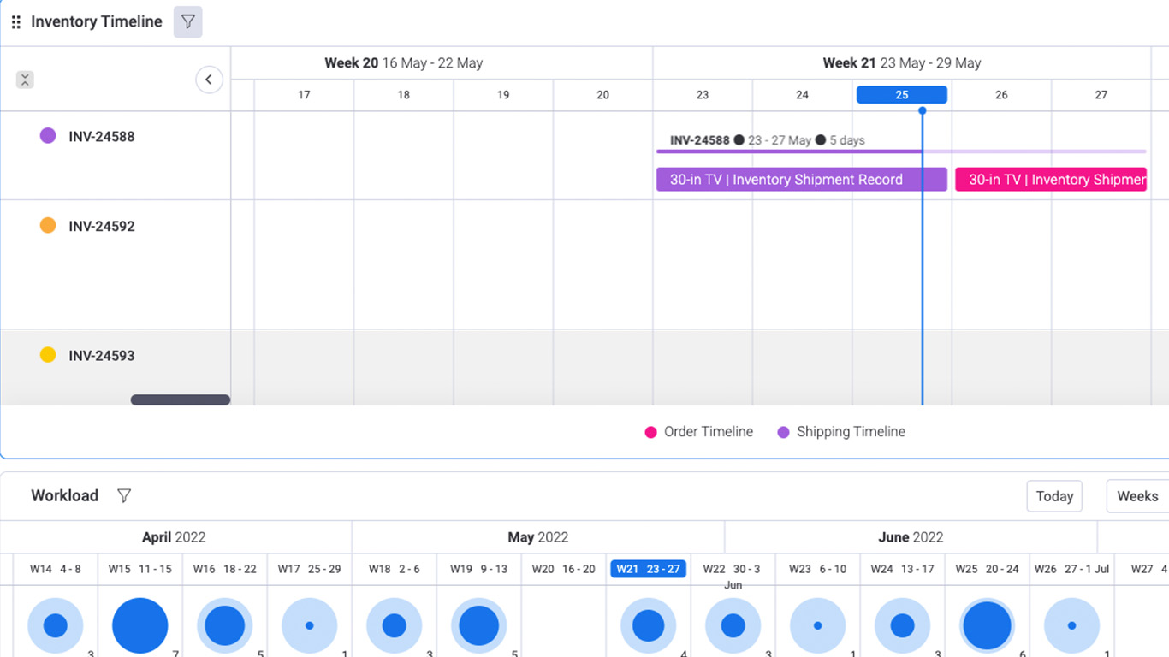Select W23 6 - 10 week header
Screen dimensions: 1169x657
pyautogui.click(x=817, y=569)
